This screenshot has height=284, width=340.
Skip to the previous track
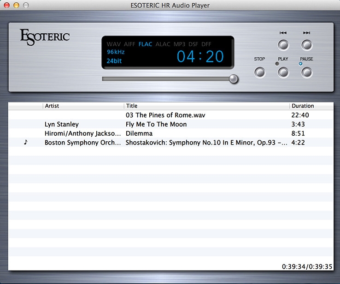pos(283,45)
